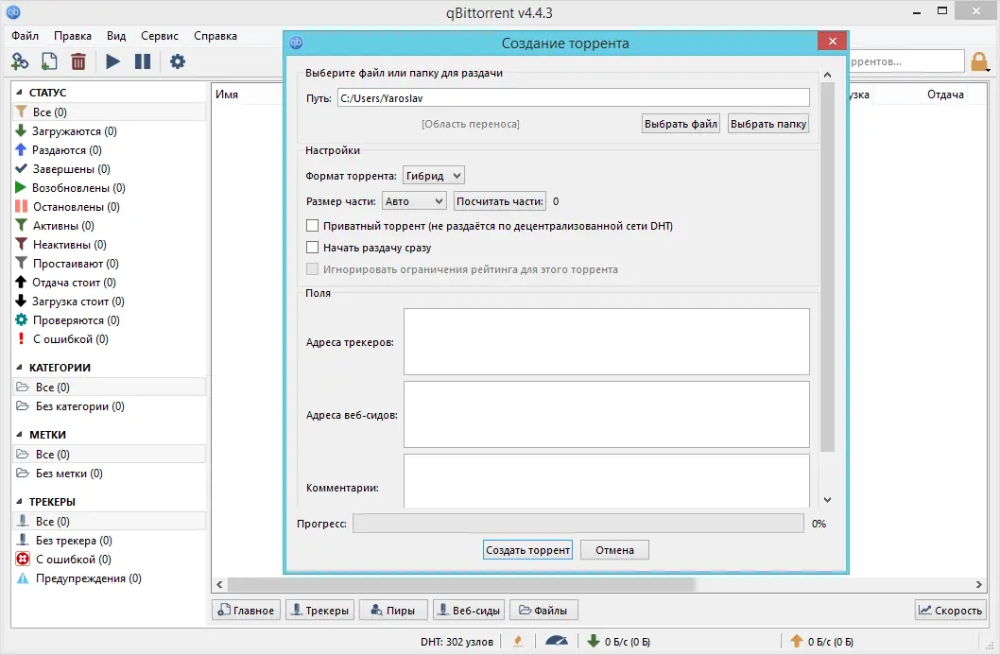Open Размер части Авто dropdown
This screenshot has height=655, width=1000.
pyautogui.click(x=415, y=201)
